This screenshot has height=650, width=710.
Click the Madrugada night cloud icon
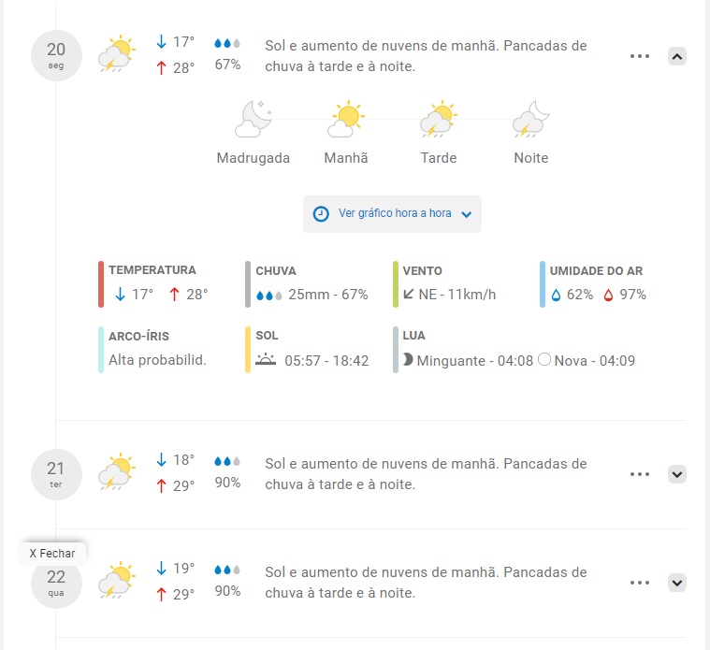click(254, 119)
